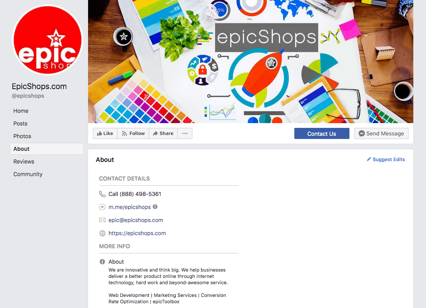Click the Messenger icon next to m.me/epicshops
426x308 pixels.
coord(102,207)
